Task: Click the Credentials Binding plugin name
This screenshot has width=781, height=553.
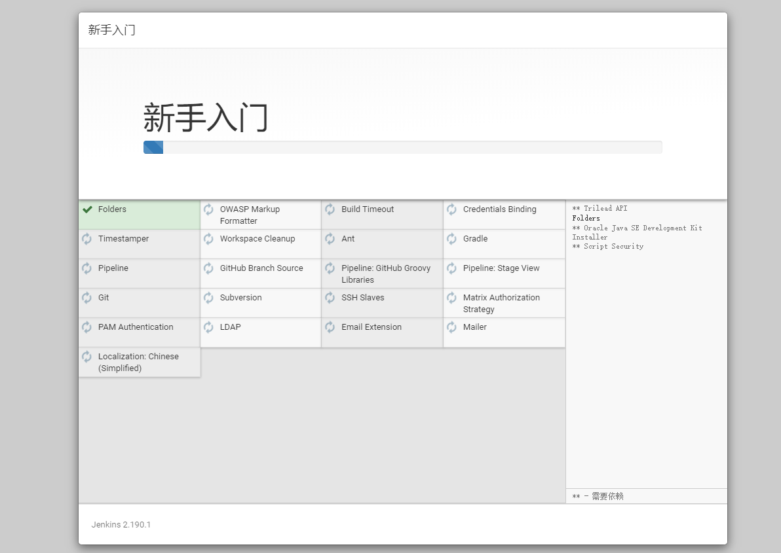Action: click(x=499, y=209)
